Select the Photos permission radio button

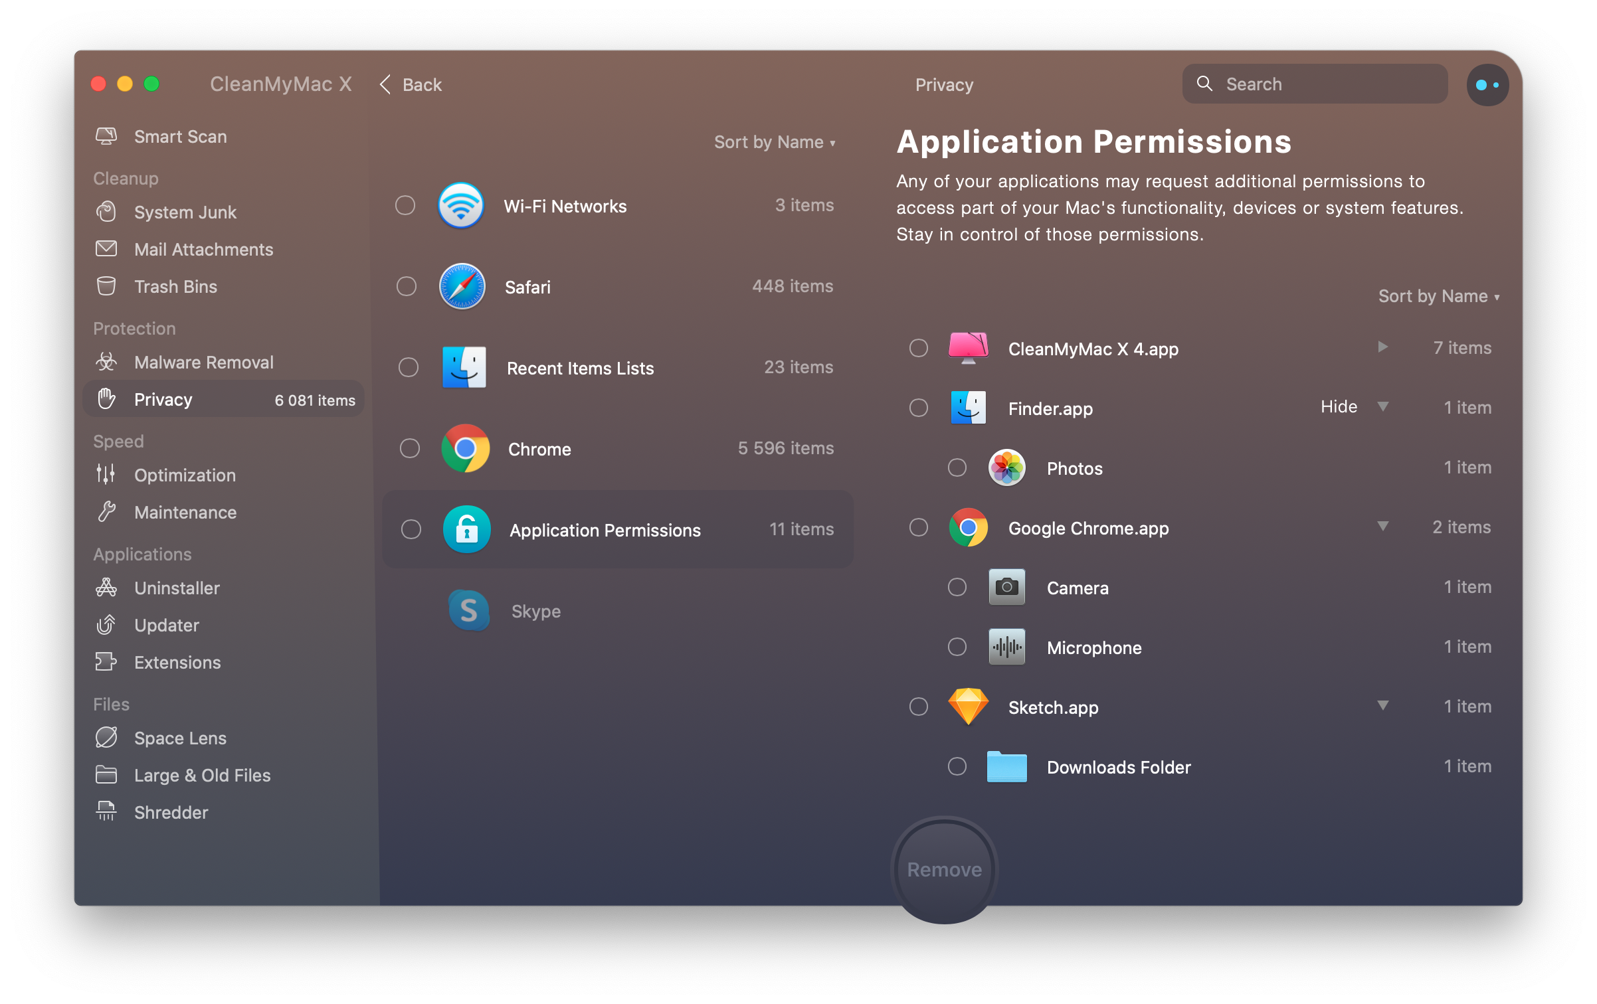[x=957, y=467]
